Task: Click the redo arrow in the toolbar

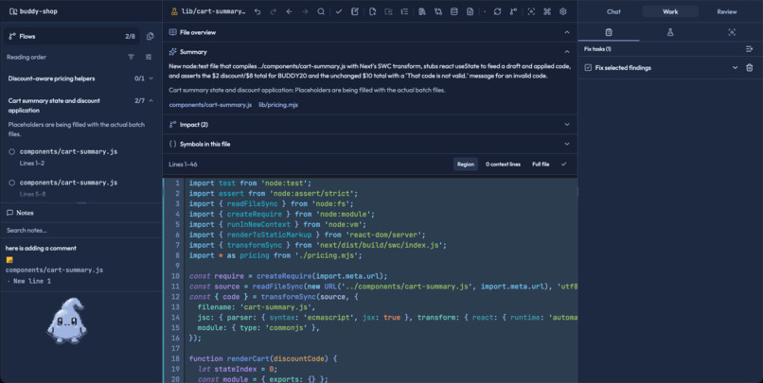Action: click(274, 11)
